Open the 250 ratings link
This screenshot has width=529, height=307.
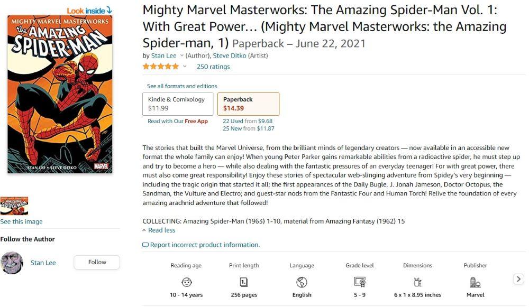point(213,67)
